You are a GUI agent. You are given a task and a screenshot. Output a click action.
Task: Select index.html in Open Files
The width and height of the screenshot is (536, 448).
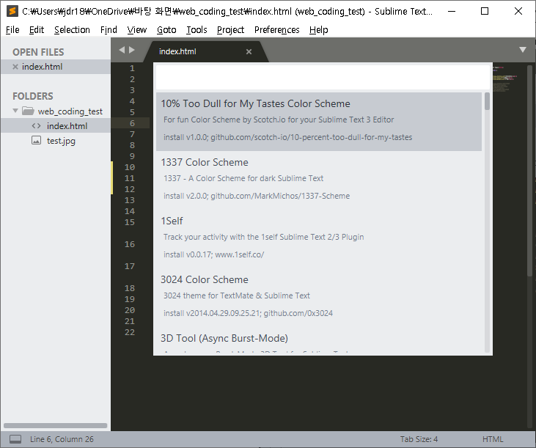click(x=56, y=67)
